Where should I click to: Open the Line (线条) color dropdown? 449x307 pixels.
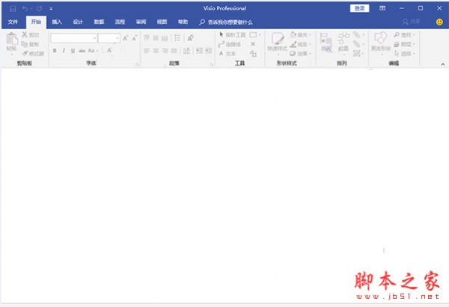click(x=300, y=44)
